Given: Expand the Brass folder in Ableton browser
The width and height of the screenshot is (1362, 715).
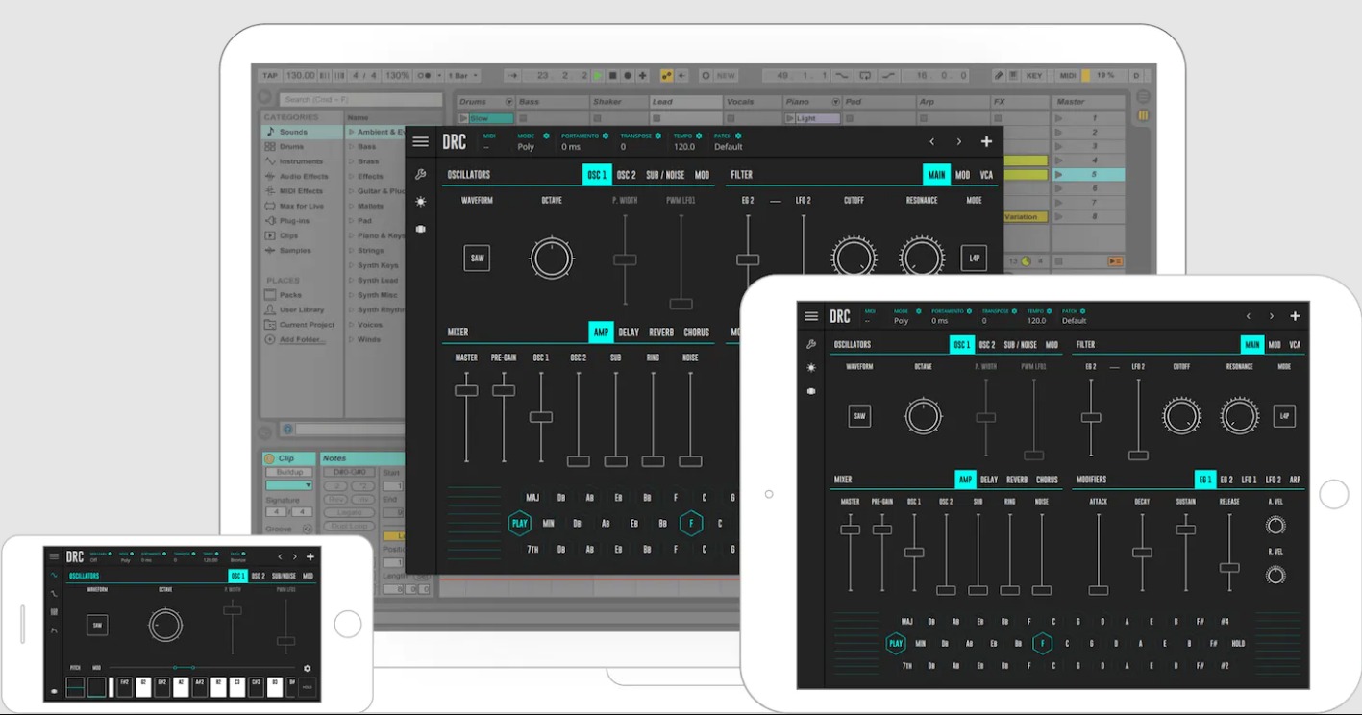Looking at the screenshot, I should click(352, 161).
